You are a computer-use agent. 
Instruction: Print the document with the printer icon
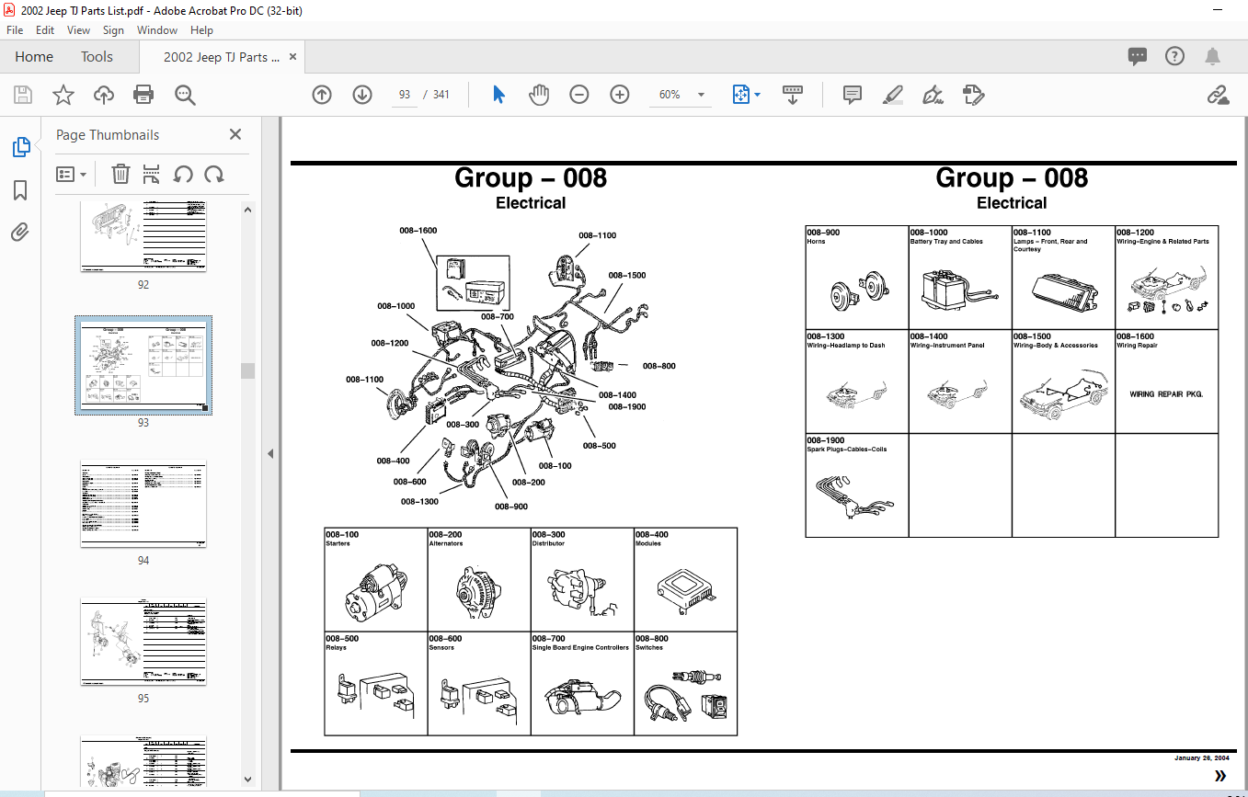(143, 95)
